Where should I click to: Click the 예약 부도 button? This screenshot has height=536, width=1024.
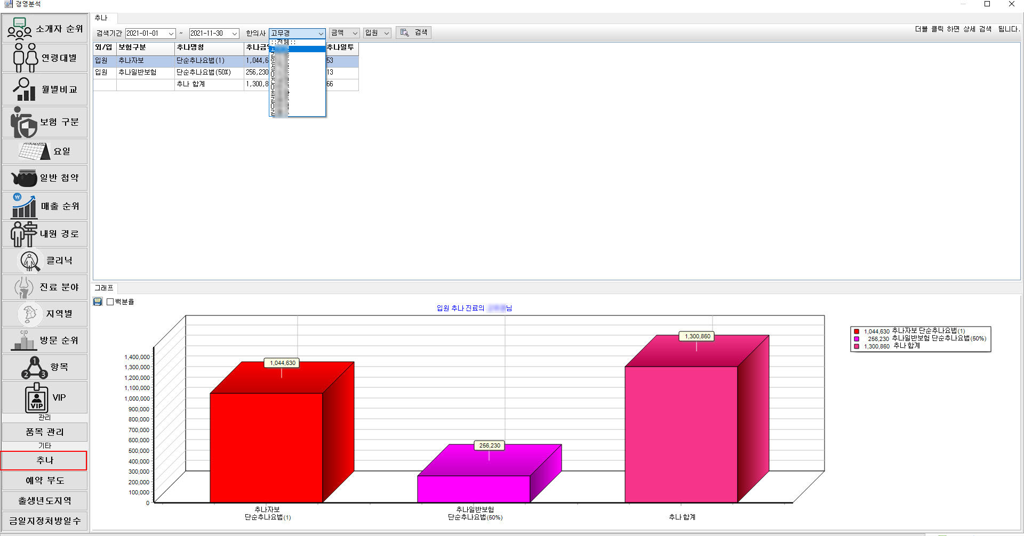point(45,481)
